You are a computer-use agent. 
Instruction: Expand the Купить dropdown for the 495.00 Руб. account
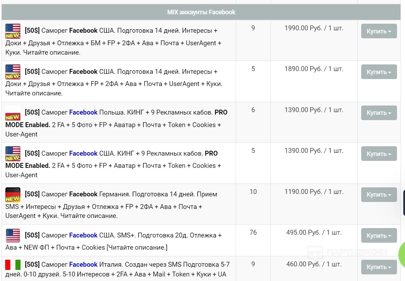379,236
